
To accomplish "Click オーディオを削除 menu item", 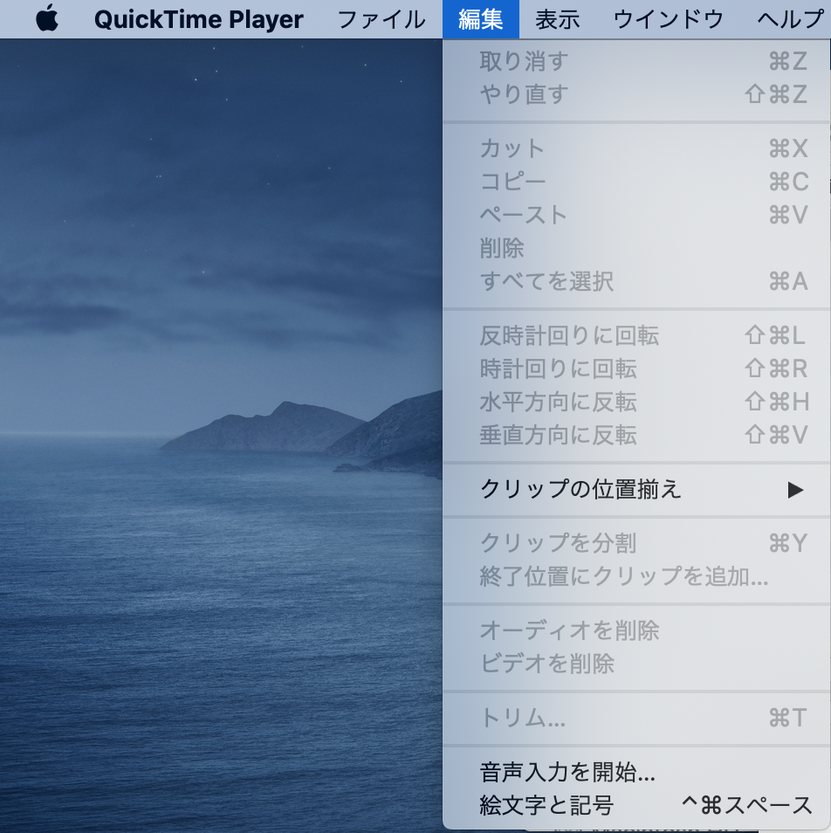I will tap(569, 630).
